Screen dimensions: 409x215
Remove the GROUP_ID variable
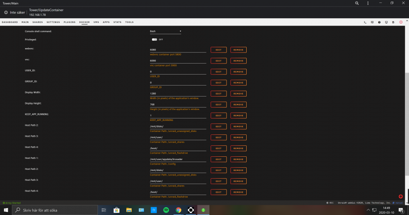238,83
